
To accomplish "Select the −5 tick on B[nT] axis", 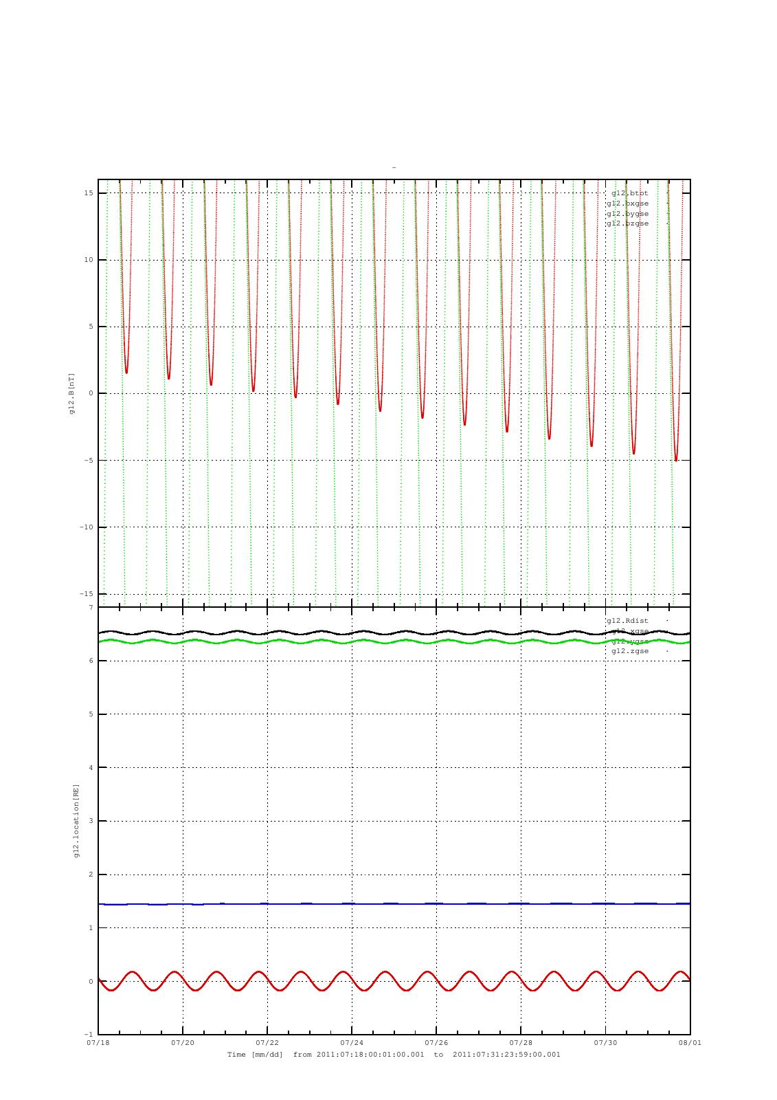I will 89,461.
